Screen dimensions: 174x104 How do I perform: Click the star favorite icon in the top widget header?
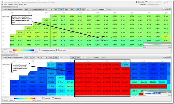pos(164,9)
